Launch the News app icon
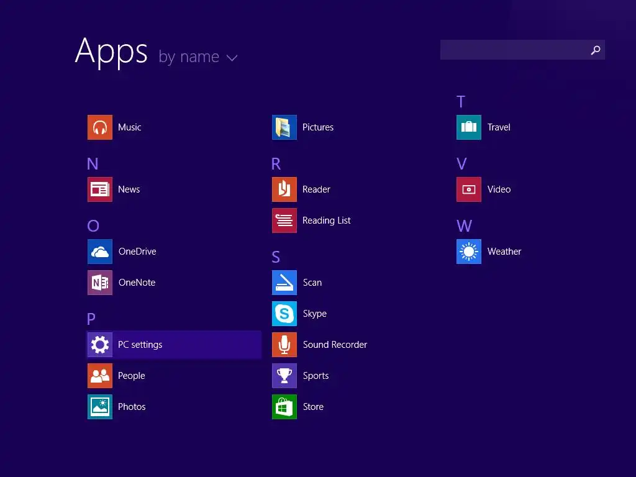636x477 pixels. click(100, 189)
